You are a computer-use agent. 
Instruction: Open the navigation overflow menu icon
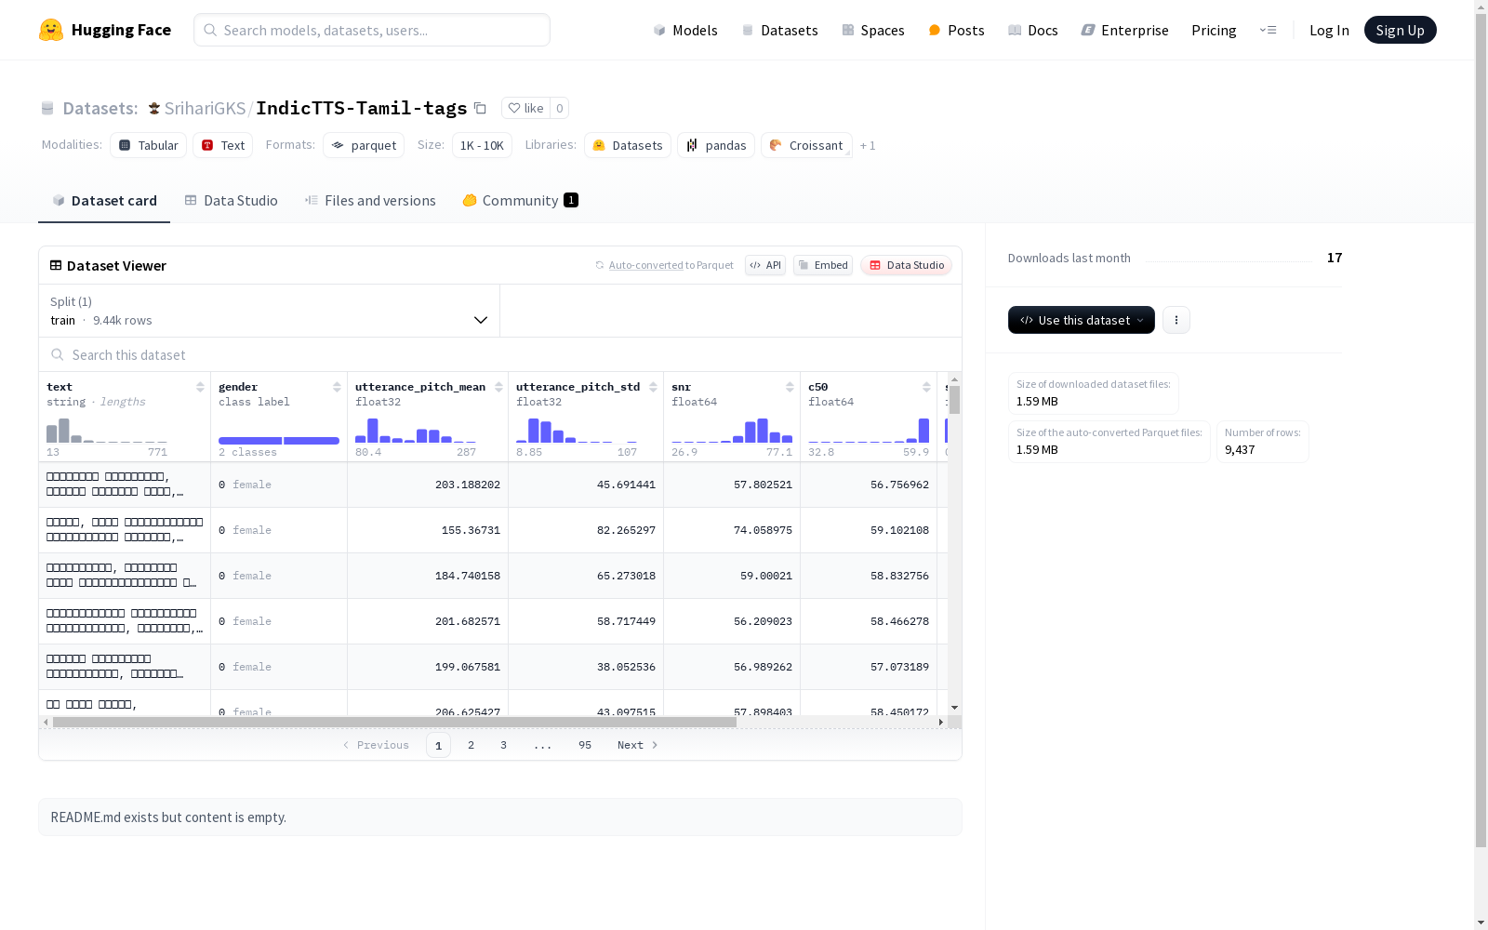tap(1268, 30)
